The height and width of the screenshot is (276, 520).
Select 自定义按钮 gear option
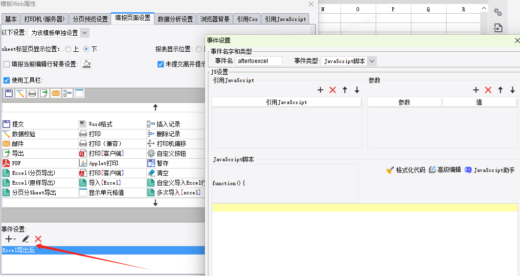[167, 153]
